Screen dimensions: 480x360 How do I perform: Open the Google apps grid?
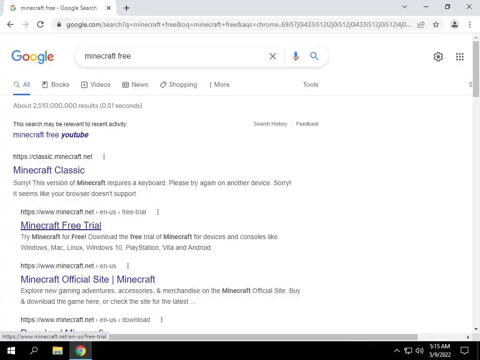pos(459,57)
